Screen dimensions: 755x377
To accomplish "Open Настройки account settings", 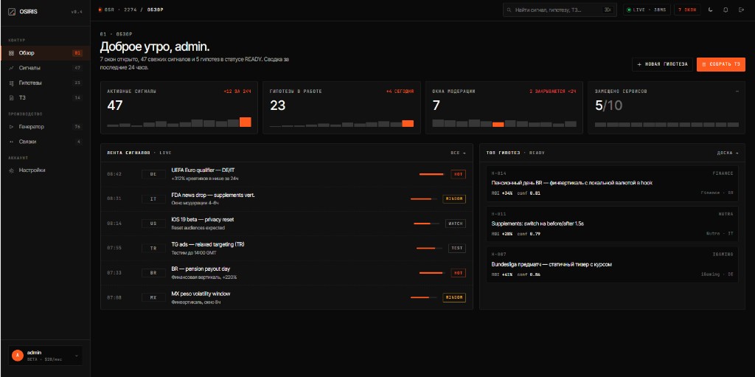I will point(45,170).
